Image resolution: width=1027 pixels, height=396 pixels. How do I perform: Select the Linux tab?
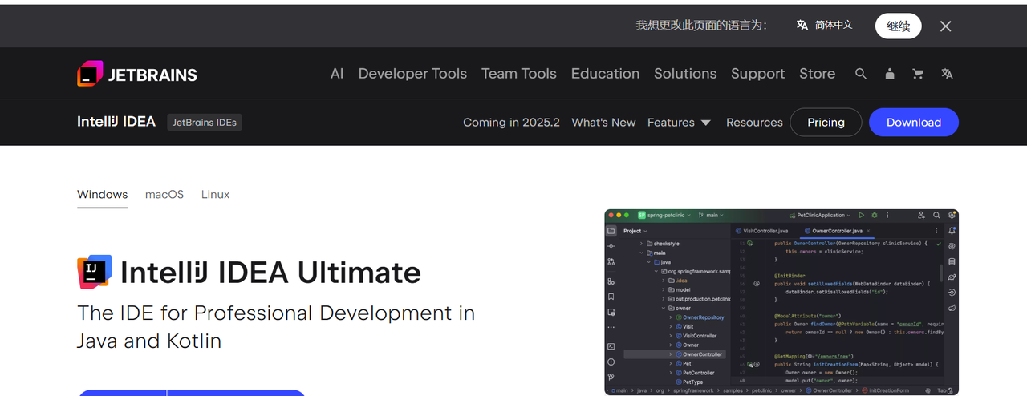coord(215,195)
